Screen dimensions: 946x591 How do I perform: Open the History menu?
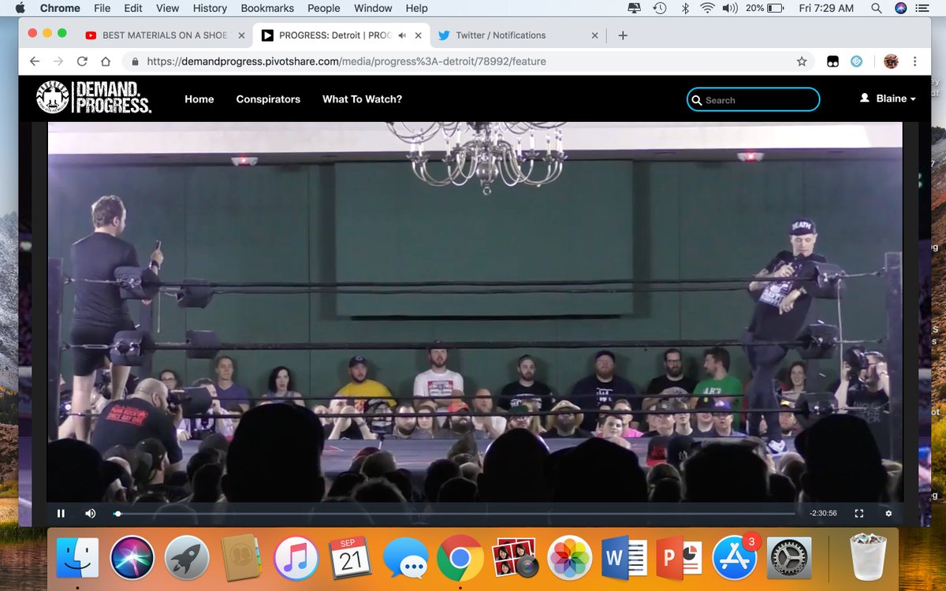pos(210,8)
